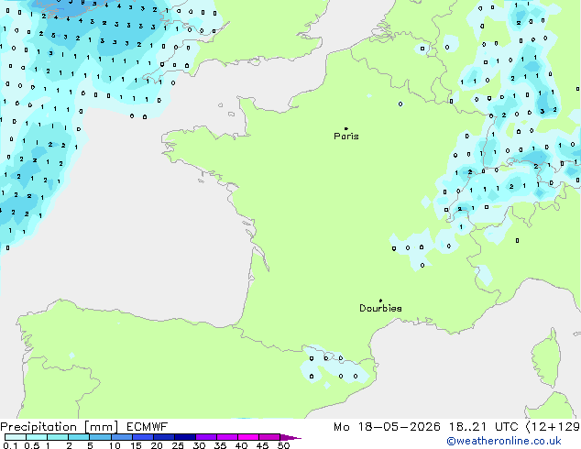Click the 10–15 mm legend swatch
581x449 pixels.
point(121,437)
